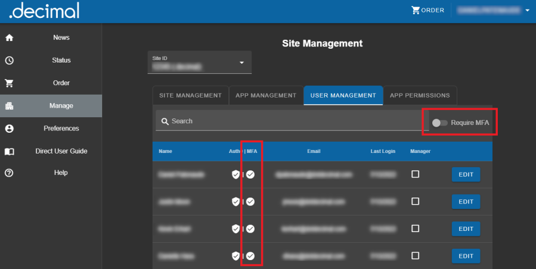Screen dimensions: 536x269
Task: Enable the Require MFA toggle
Action: [x=439, y=123]
